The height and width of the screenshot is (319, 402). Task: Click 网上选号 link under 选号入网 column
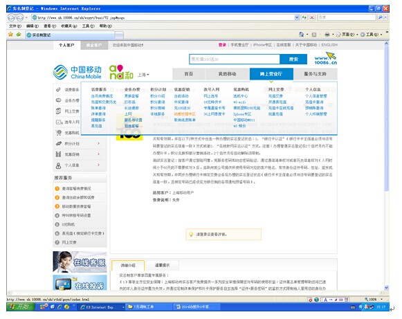click(211, 96)
